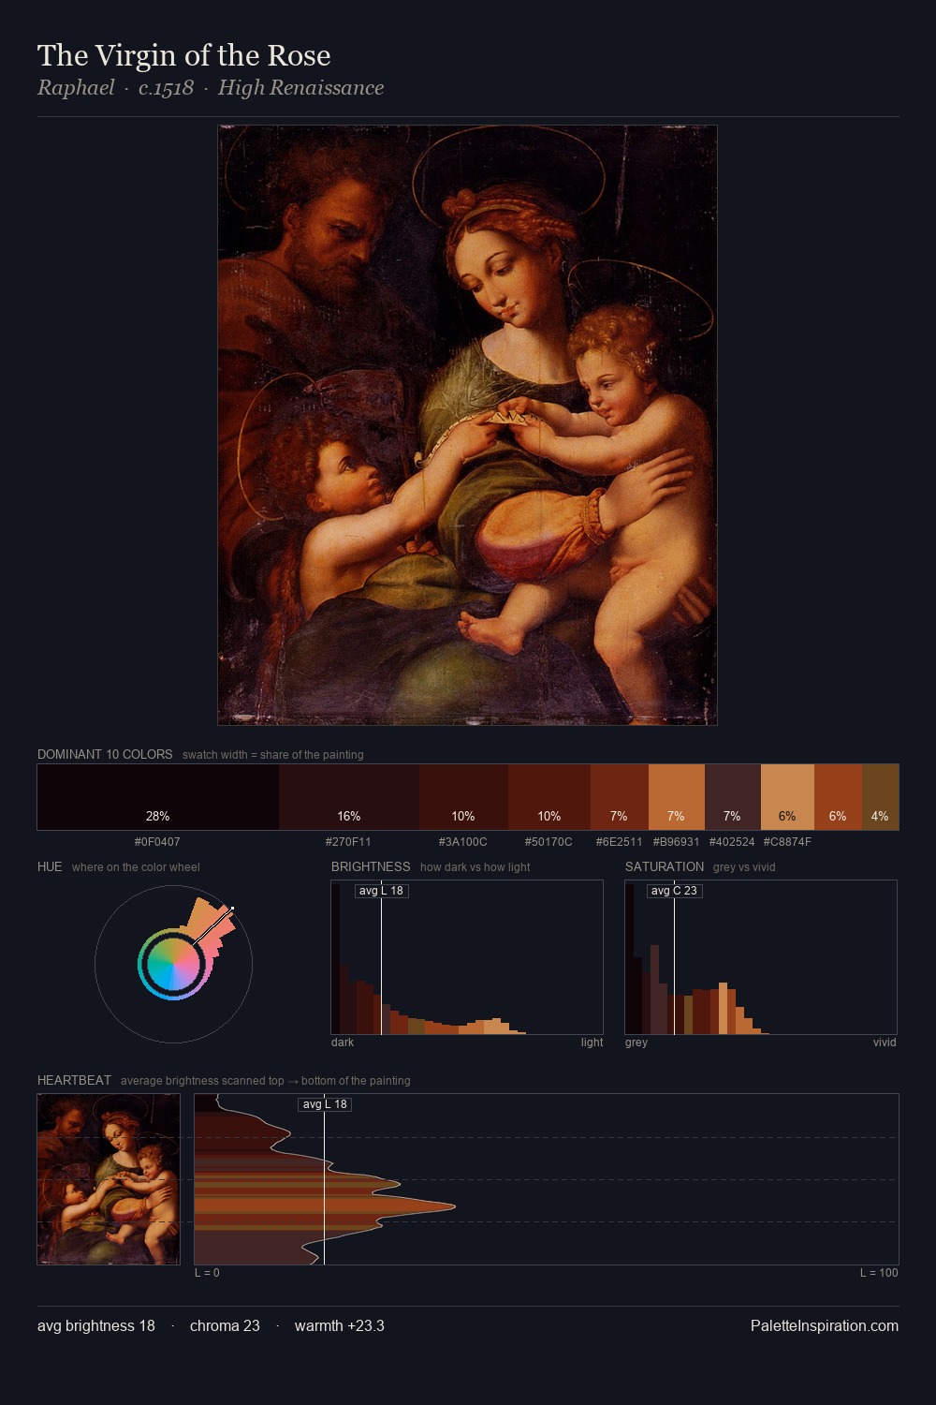Click the hex label #3A100C
The width and height of the screenshot is (936, 1405).
point(462,842)
